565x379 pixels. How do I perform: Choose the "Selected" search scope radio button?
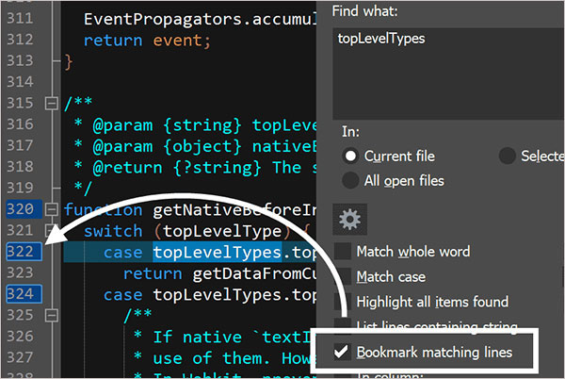[508, 156]
